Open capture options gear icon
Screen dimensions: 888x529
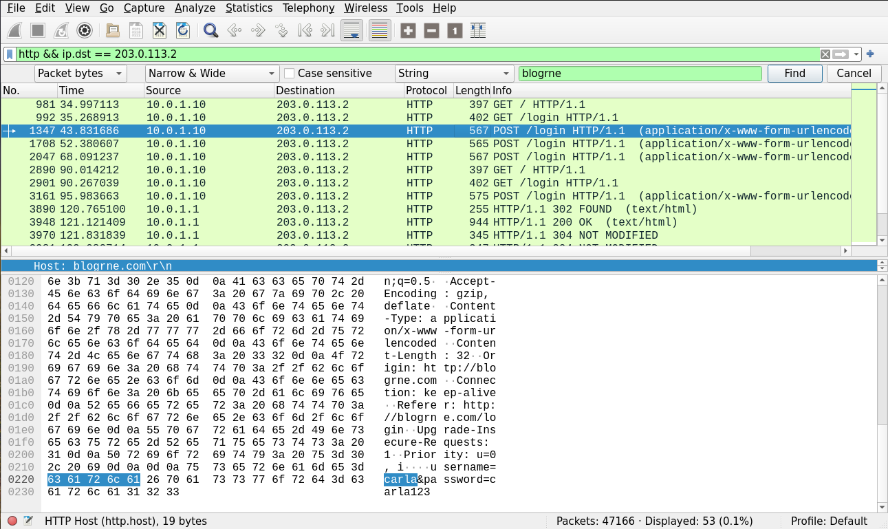(x=85, y=30)
